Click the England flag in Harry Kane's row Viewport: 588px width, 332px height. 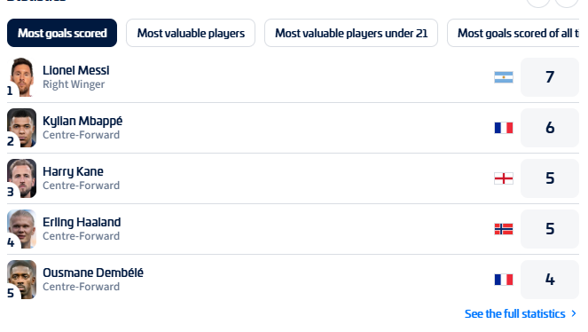(x=504, y=178)
